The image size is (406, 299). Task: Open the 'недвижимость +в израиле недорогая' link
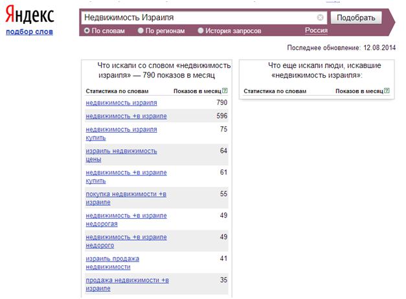click(x=126, y=219)
